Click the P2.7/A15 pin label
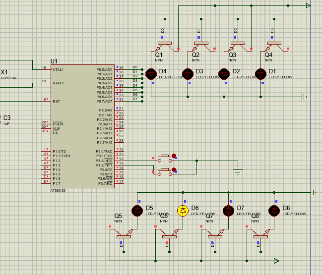Image resolution: width=322 pixels, height=275 pixels. click(105, 142)
